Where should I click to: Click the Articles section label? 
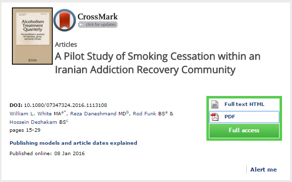tap(66, 45)
